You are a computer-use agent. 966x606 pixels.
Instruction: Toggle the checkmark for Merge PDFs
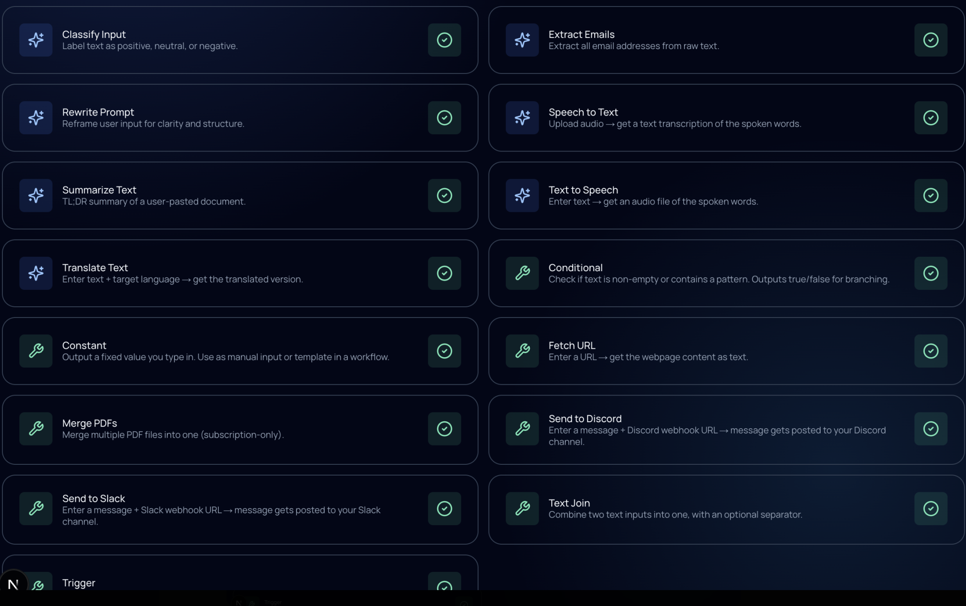click(444, 428)
